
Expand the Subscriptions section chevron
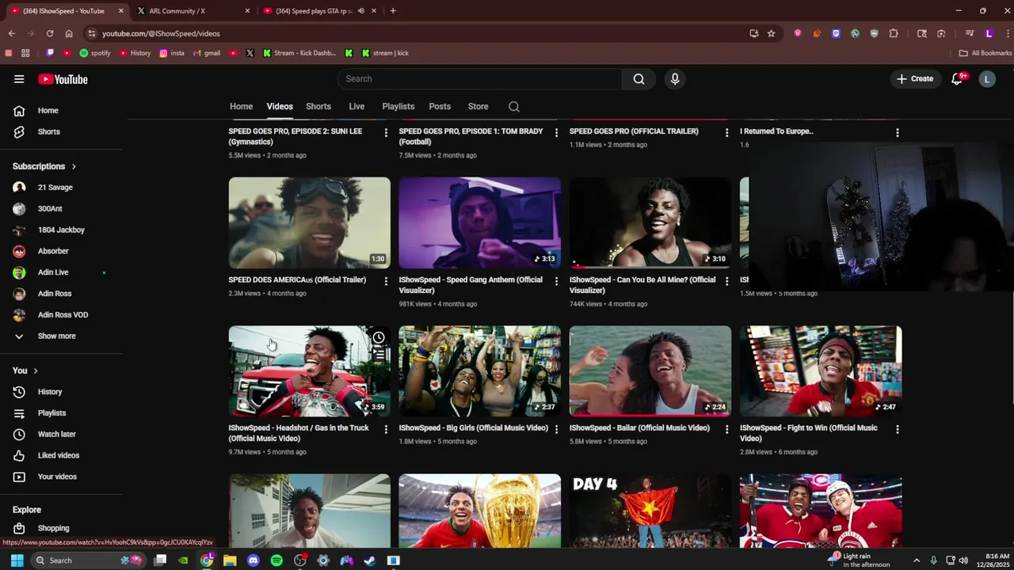[74, 167]
